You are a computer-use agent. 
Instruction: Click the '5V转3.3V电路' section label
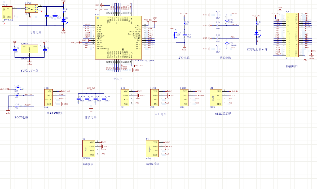tap(30, 71)
